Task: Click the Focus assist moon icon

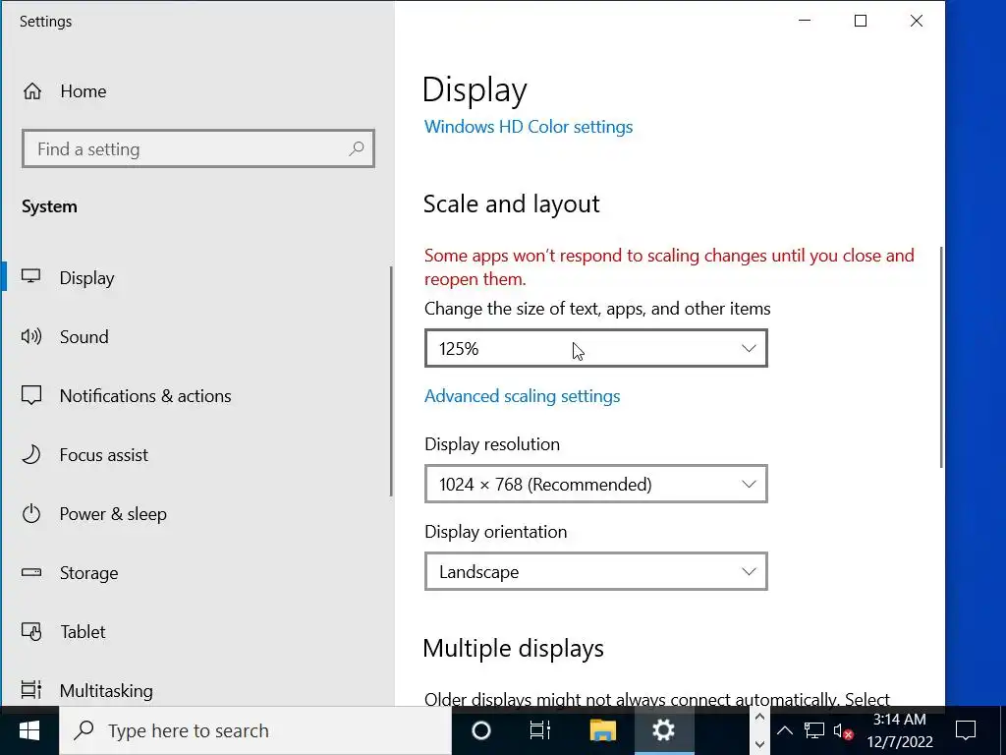Action: (30, 454)
